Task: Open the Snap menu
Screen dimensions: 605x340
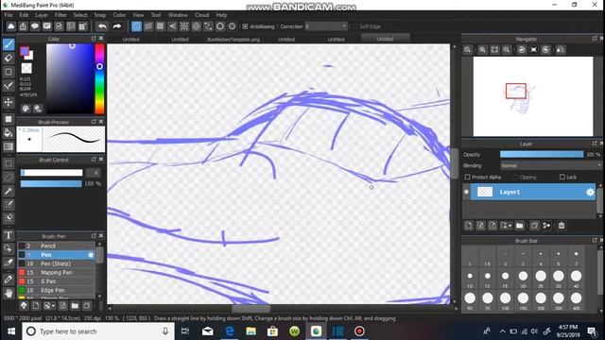Action: point(100,15)
